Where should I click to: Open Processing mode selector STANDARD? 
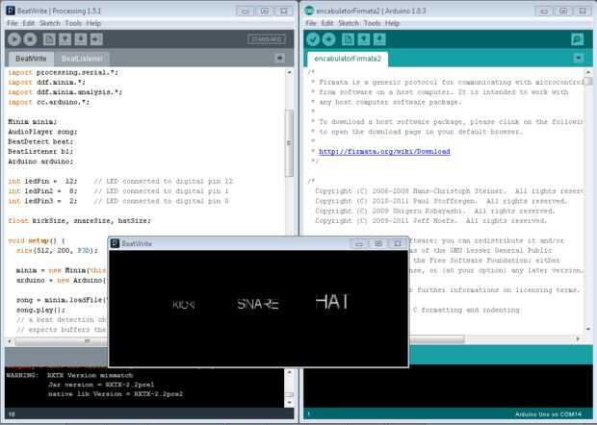tap(267, 39)
